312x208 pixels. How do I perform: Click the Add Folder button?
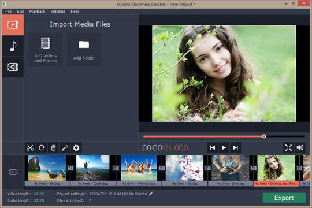click(x=84, y=50)
